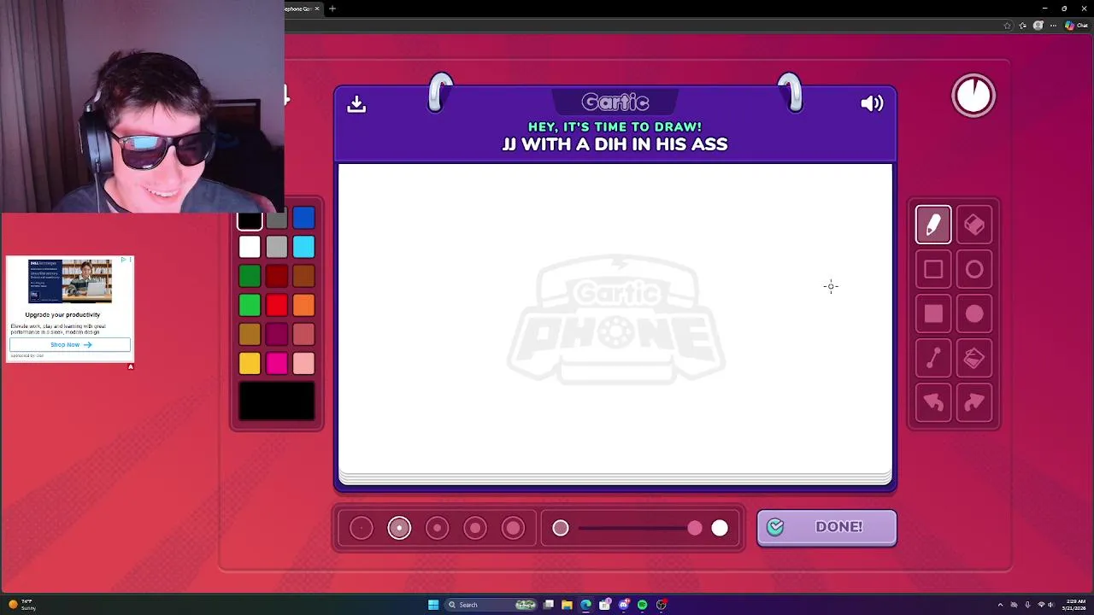This screenshot has width=1094, height=615.
Task: Select the line tool
Action: click(x=933, y=359)
